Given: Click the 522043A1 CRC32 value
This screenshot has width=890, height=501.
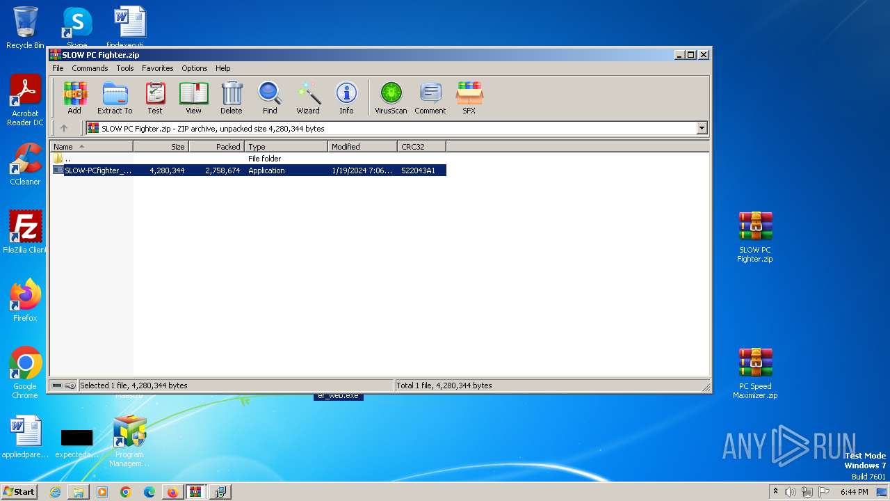Looking at the screenshot, I should [418, 170].
